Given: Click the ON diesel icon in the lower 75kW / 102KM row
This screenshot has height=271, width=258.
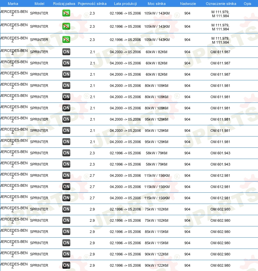Looking at the screenshot, I should click(66, 220).
